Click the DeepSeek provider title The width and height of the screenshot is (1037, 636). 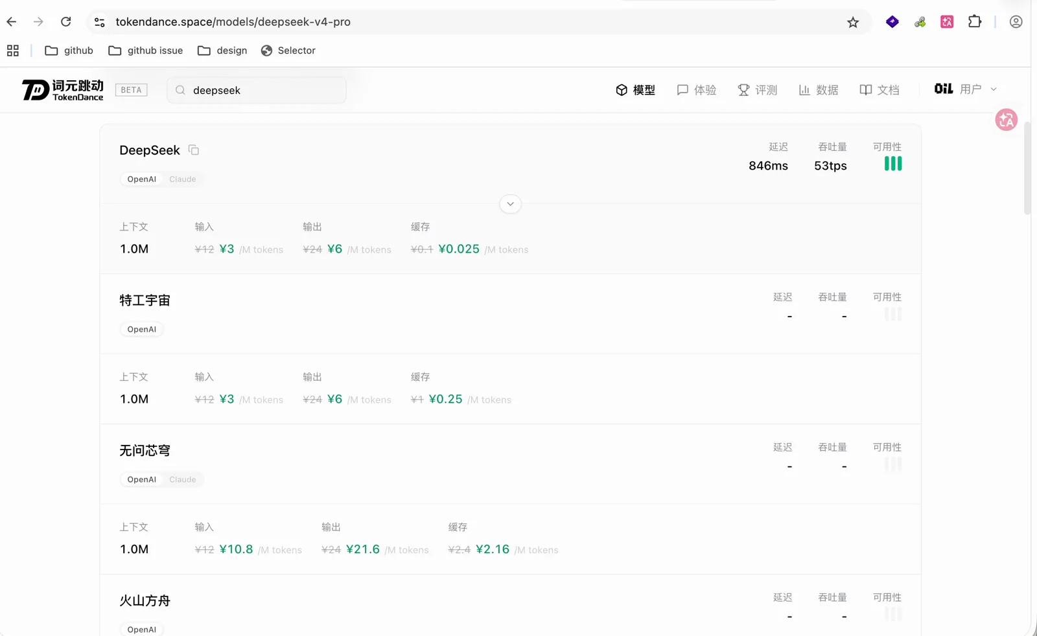150,150
